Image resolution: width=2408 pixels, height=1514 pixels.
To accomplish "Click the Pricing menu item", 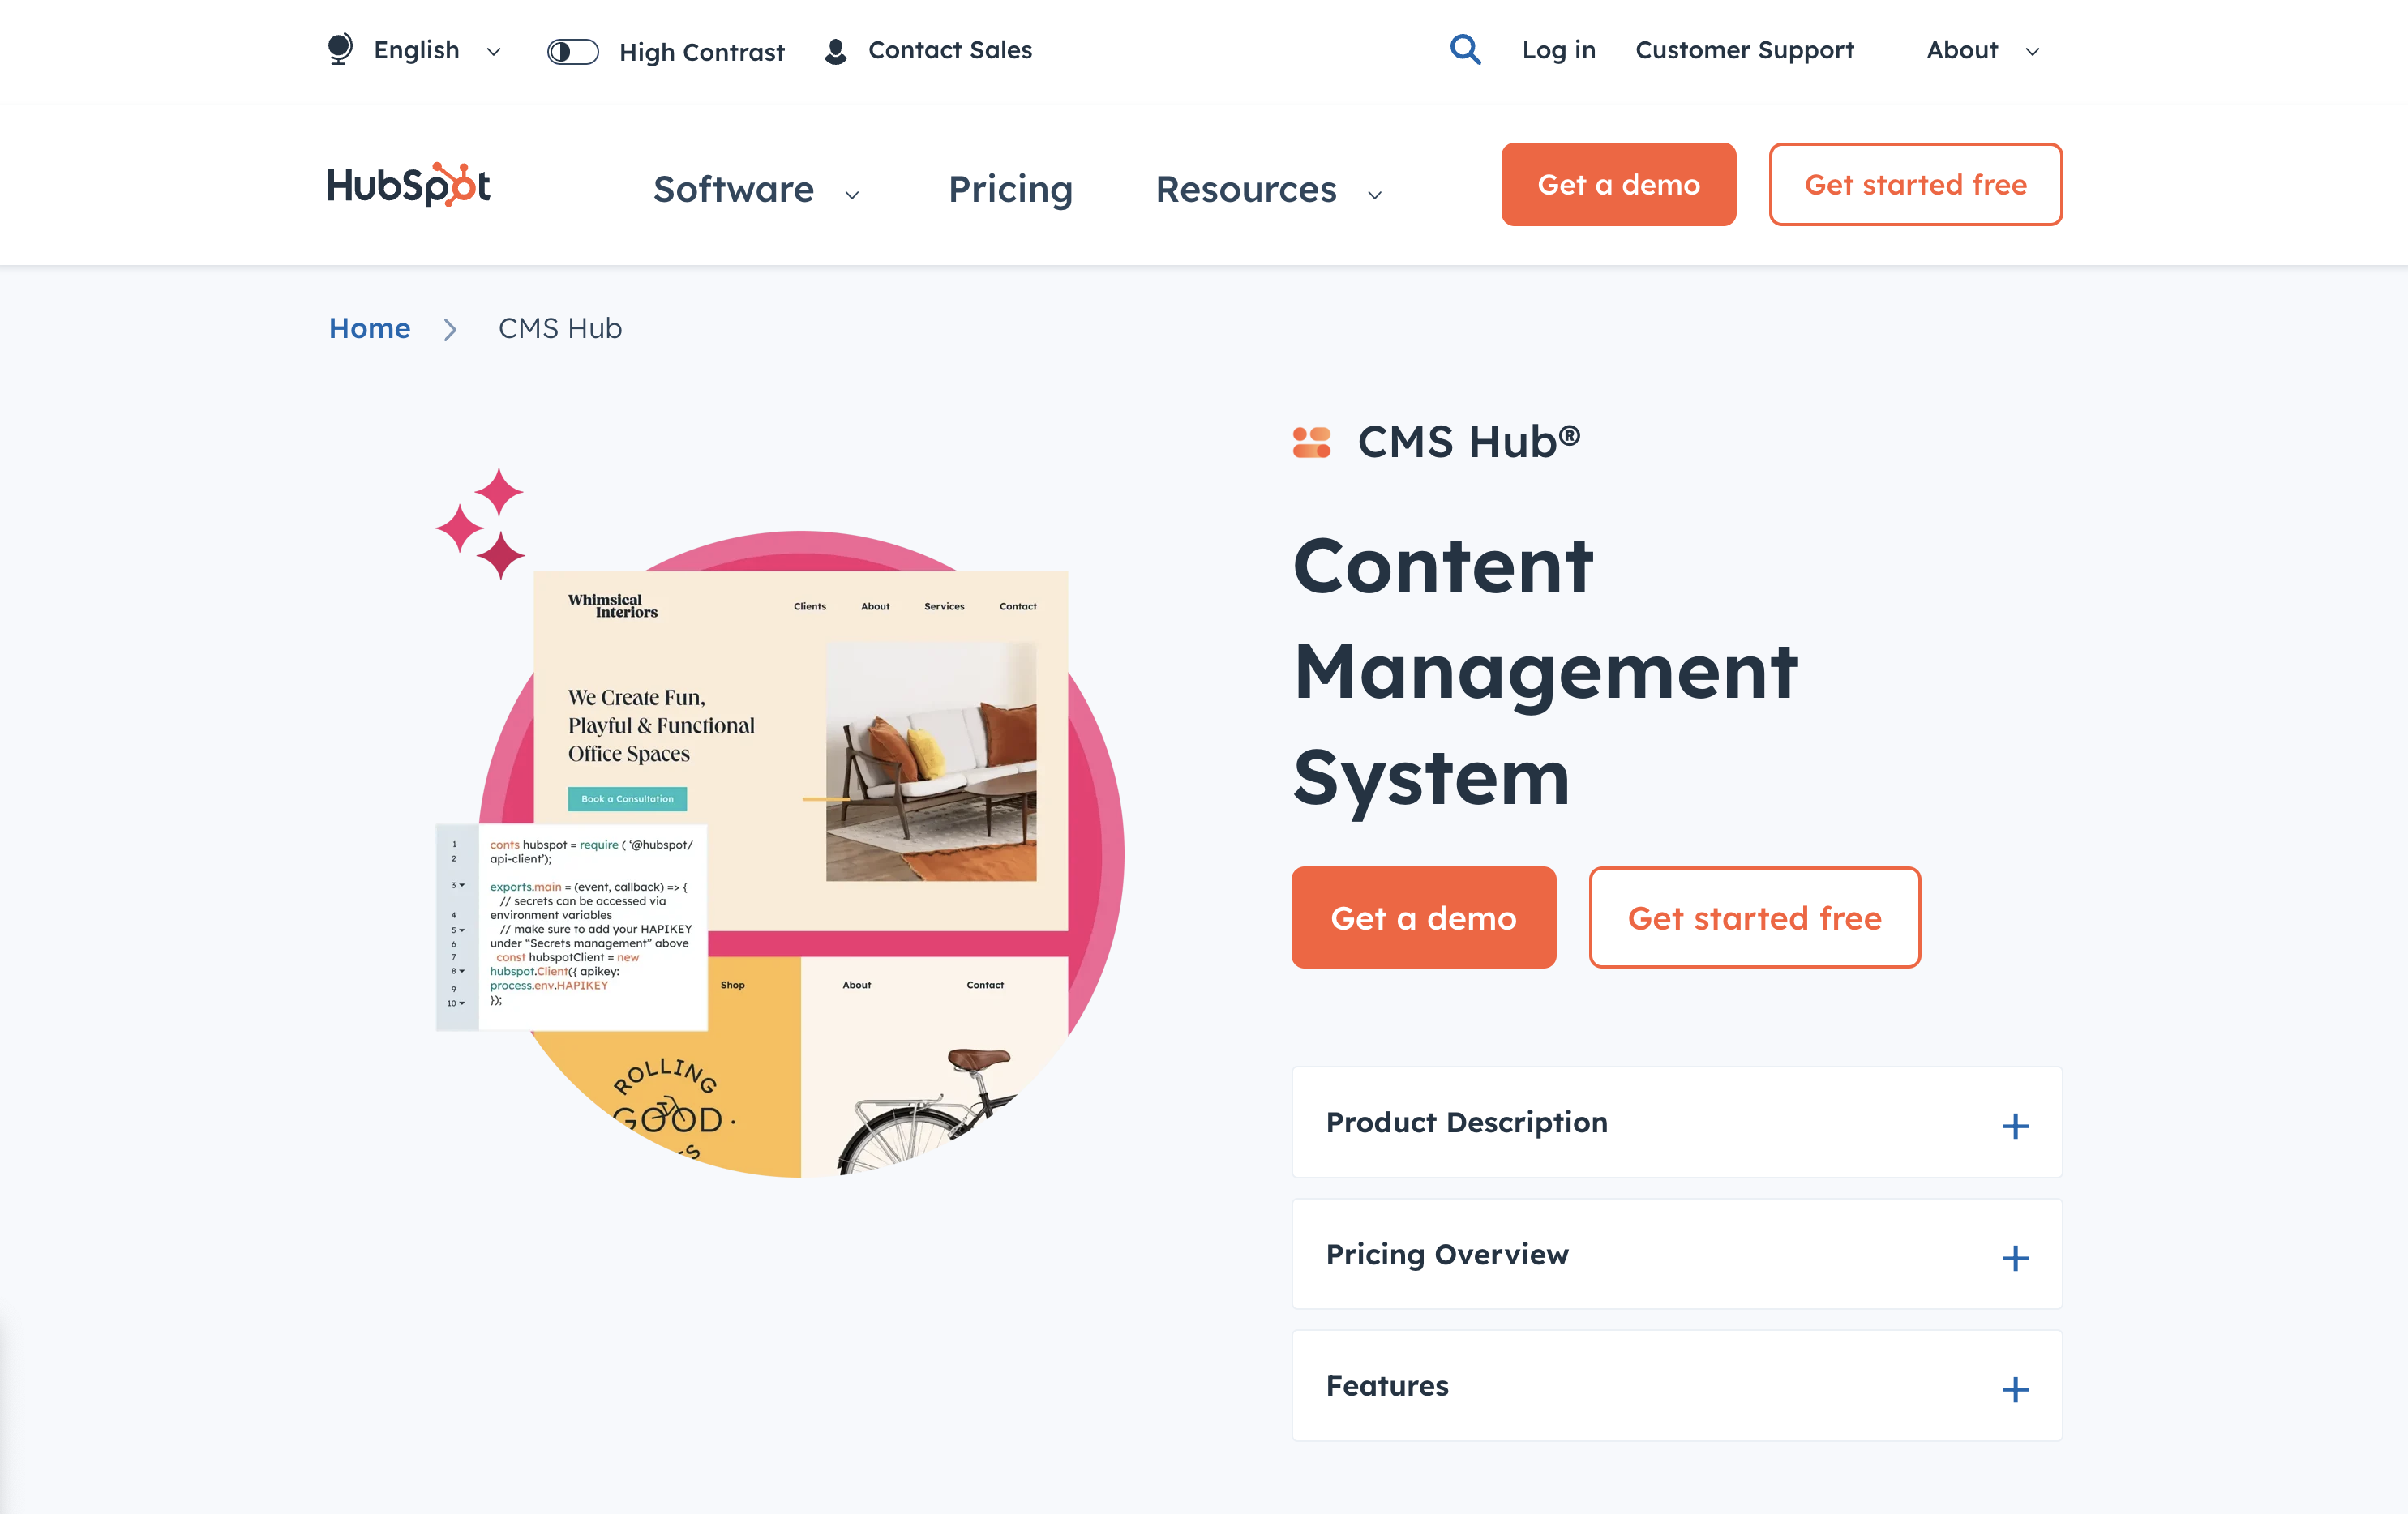I will pos(1010,188).
